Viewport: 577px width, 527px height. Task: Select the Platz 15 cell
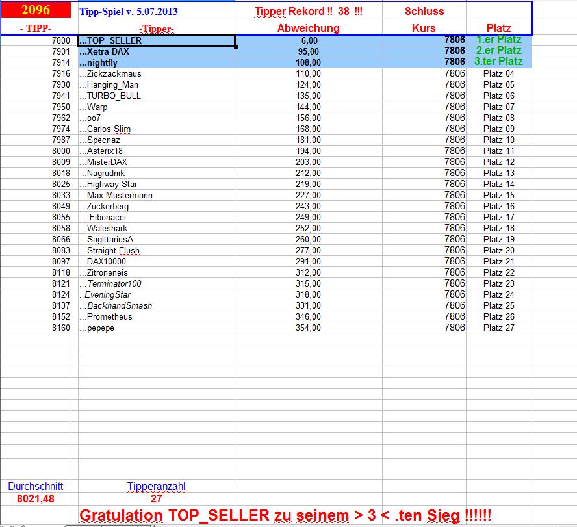point(499,195)
